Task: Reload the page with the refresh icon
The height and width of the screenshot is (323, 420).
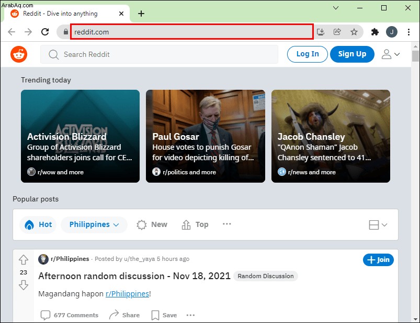Action: [45, 32]
